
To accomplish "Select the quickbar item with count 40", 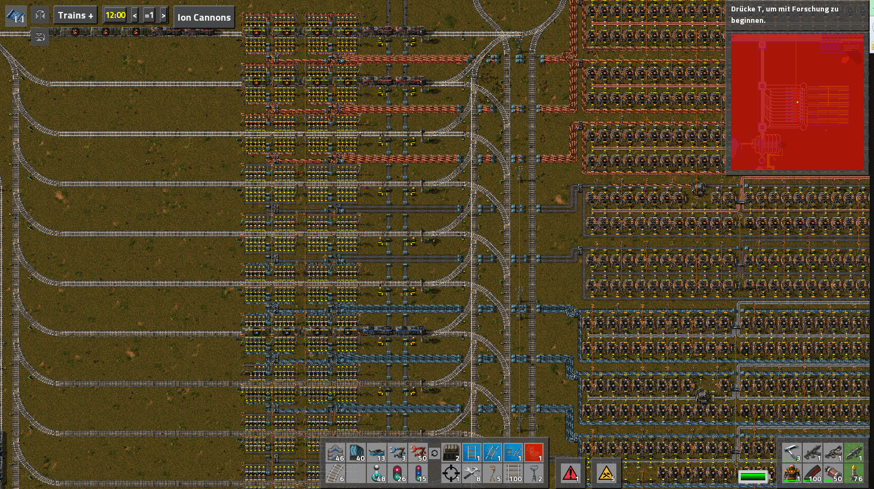I will (356, 453).
